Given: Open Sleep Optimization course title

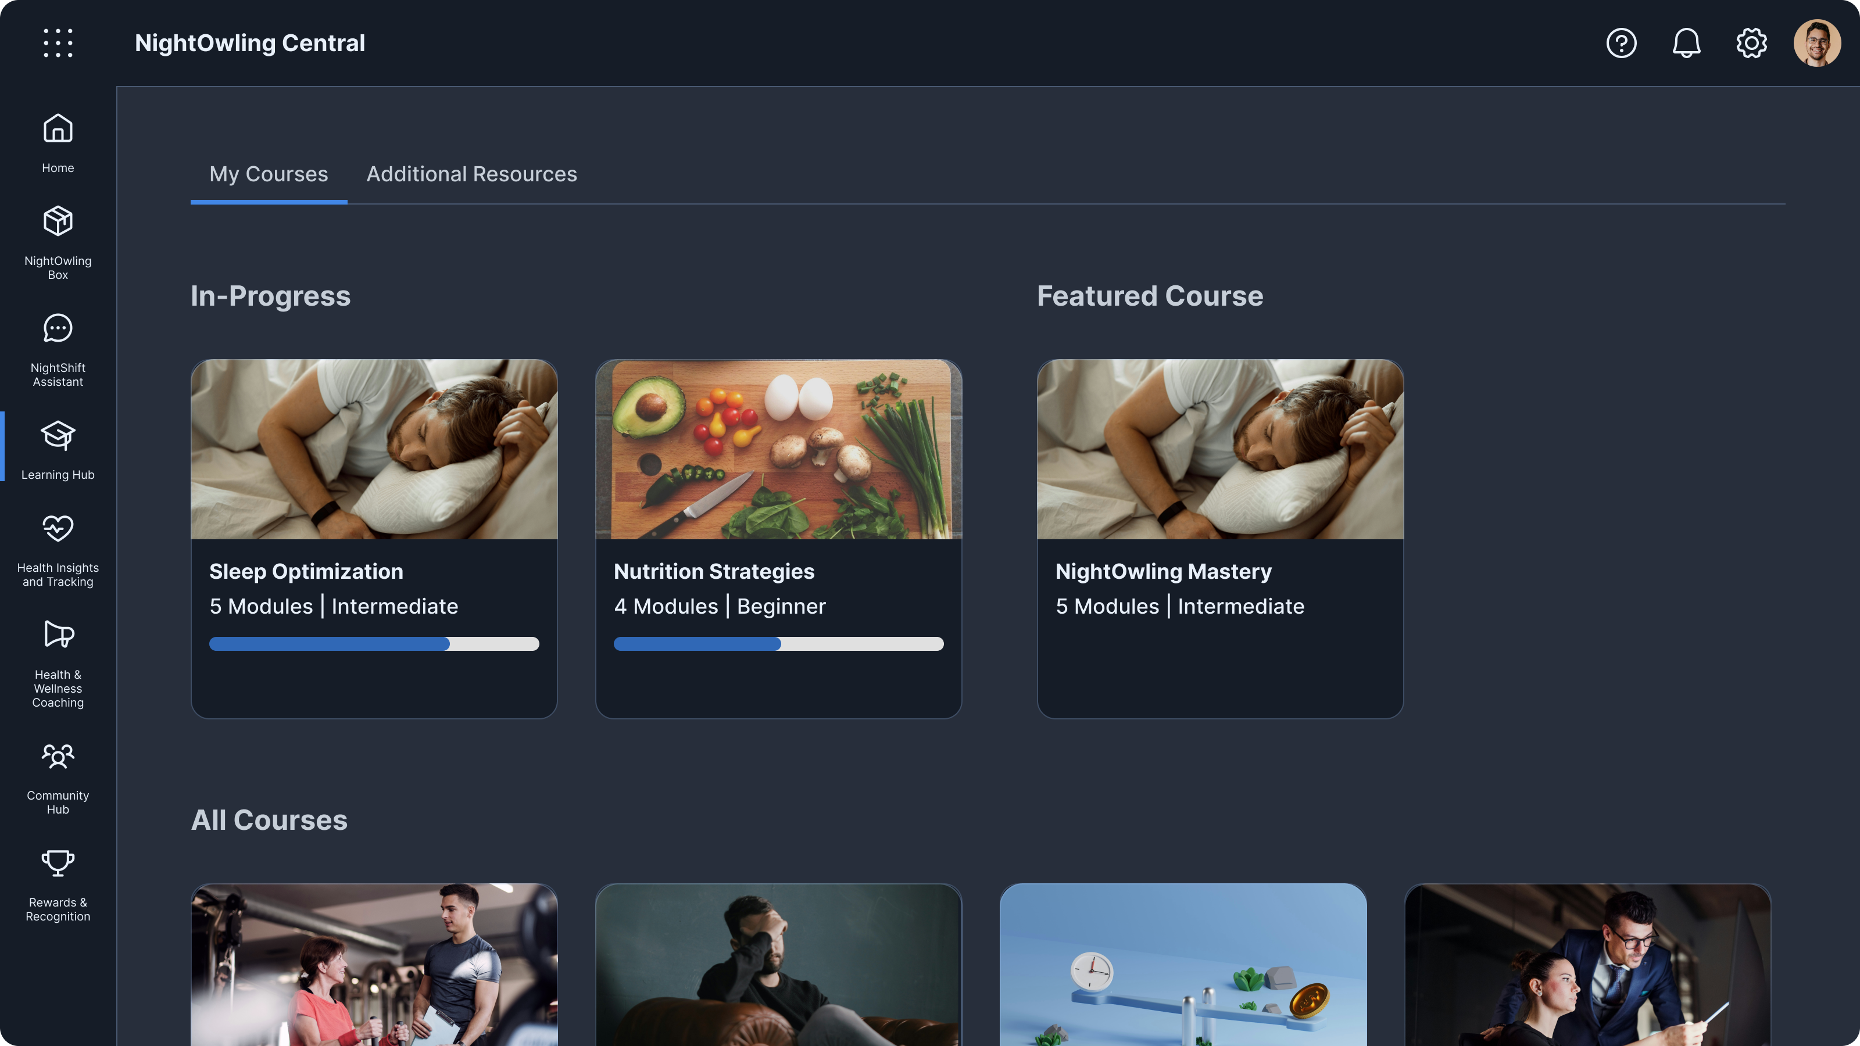Looking at the screenshot, I should point(306,571).
